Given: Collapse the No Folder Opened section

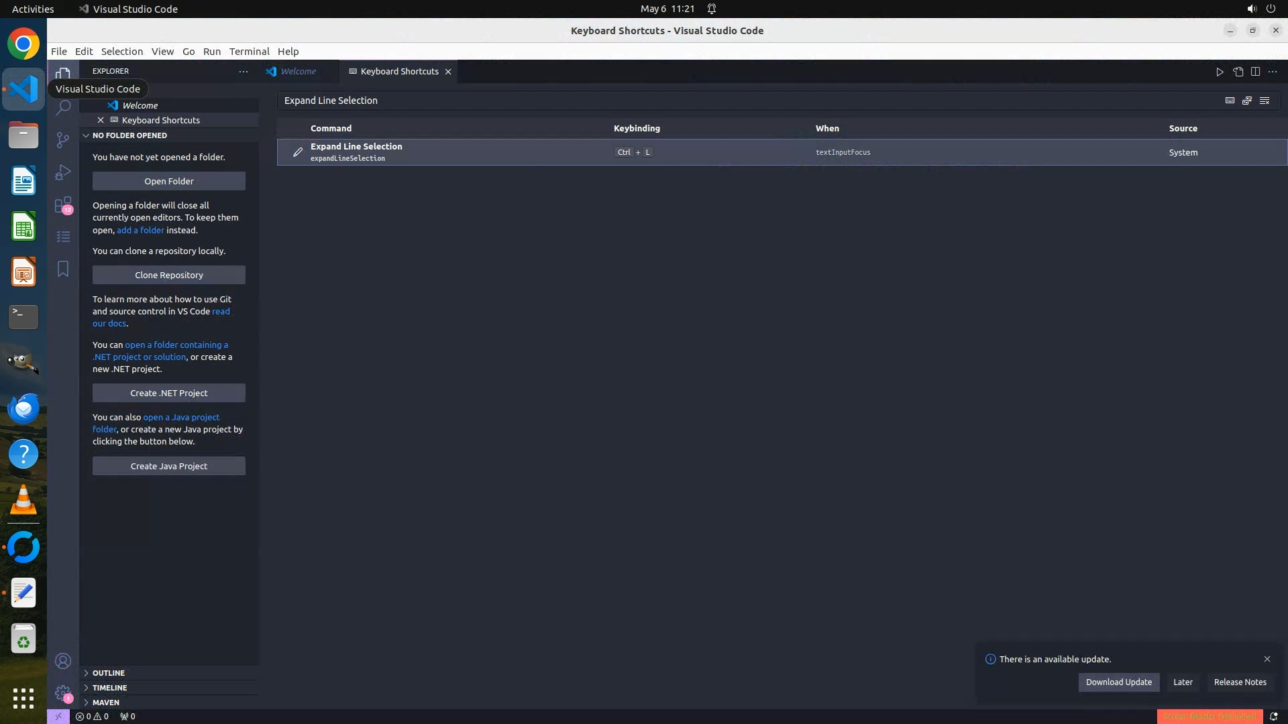Looking at the screenshot, I should pos(129,135).
